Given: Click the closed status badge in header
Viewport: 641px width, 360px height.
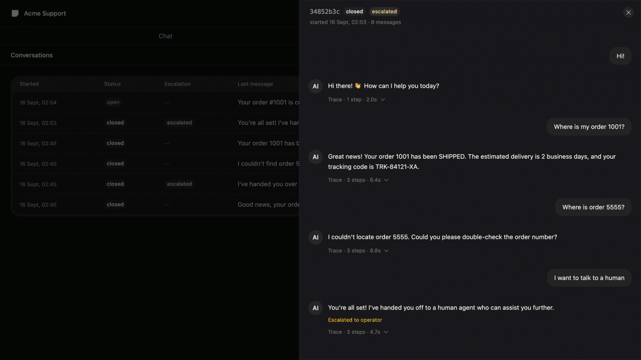Looking at the screenshot, I should tap(354, 11).
